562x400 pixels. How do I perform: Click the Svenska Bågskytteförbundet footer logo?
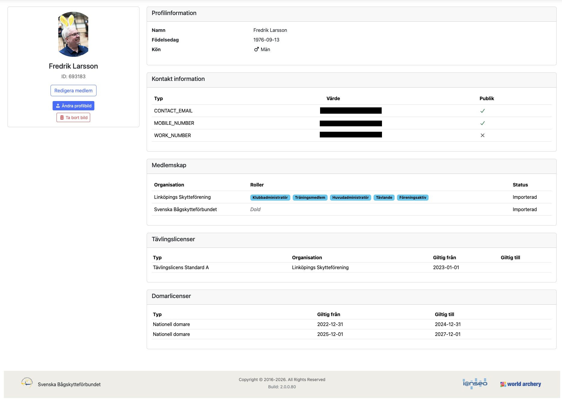click(27, 383)
